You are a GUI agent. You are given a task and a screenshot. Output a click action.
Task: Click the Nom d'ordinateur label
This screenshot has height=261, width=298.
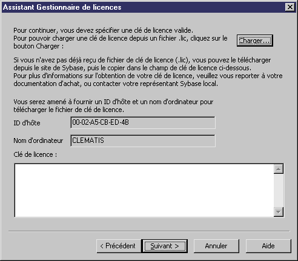(38, 140)
